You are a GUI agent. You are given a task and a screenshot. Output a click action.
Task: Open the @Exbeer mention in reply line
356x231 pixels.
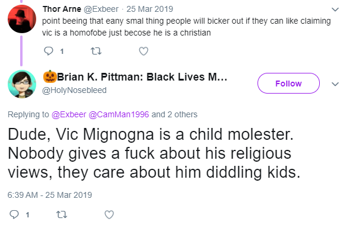[69, 114]
